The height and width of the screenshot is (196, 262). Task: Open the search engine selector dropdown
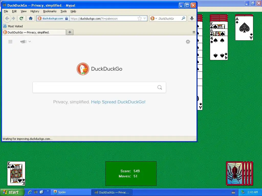pyautogui.click(x=154, y=18)
